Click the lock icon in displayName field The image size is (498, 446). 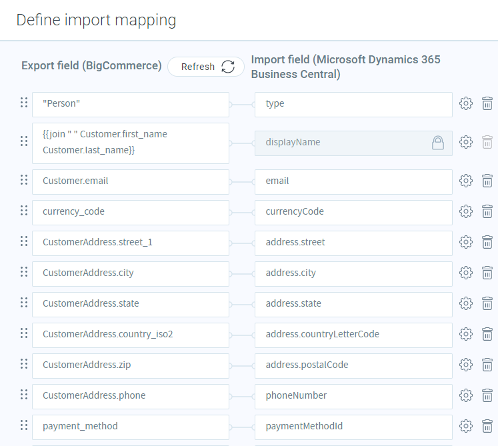[x=437, y=143]
